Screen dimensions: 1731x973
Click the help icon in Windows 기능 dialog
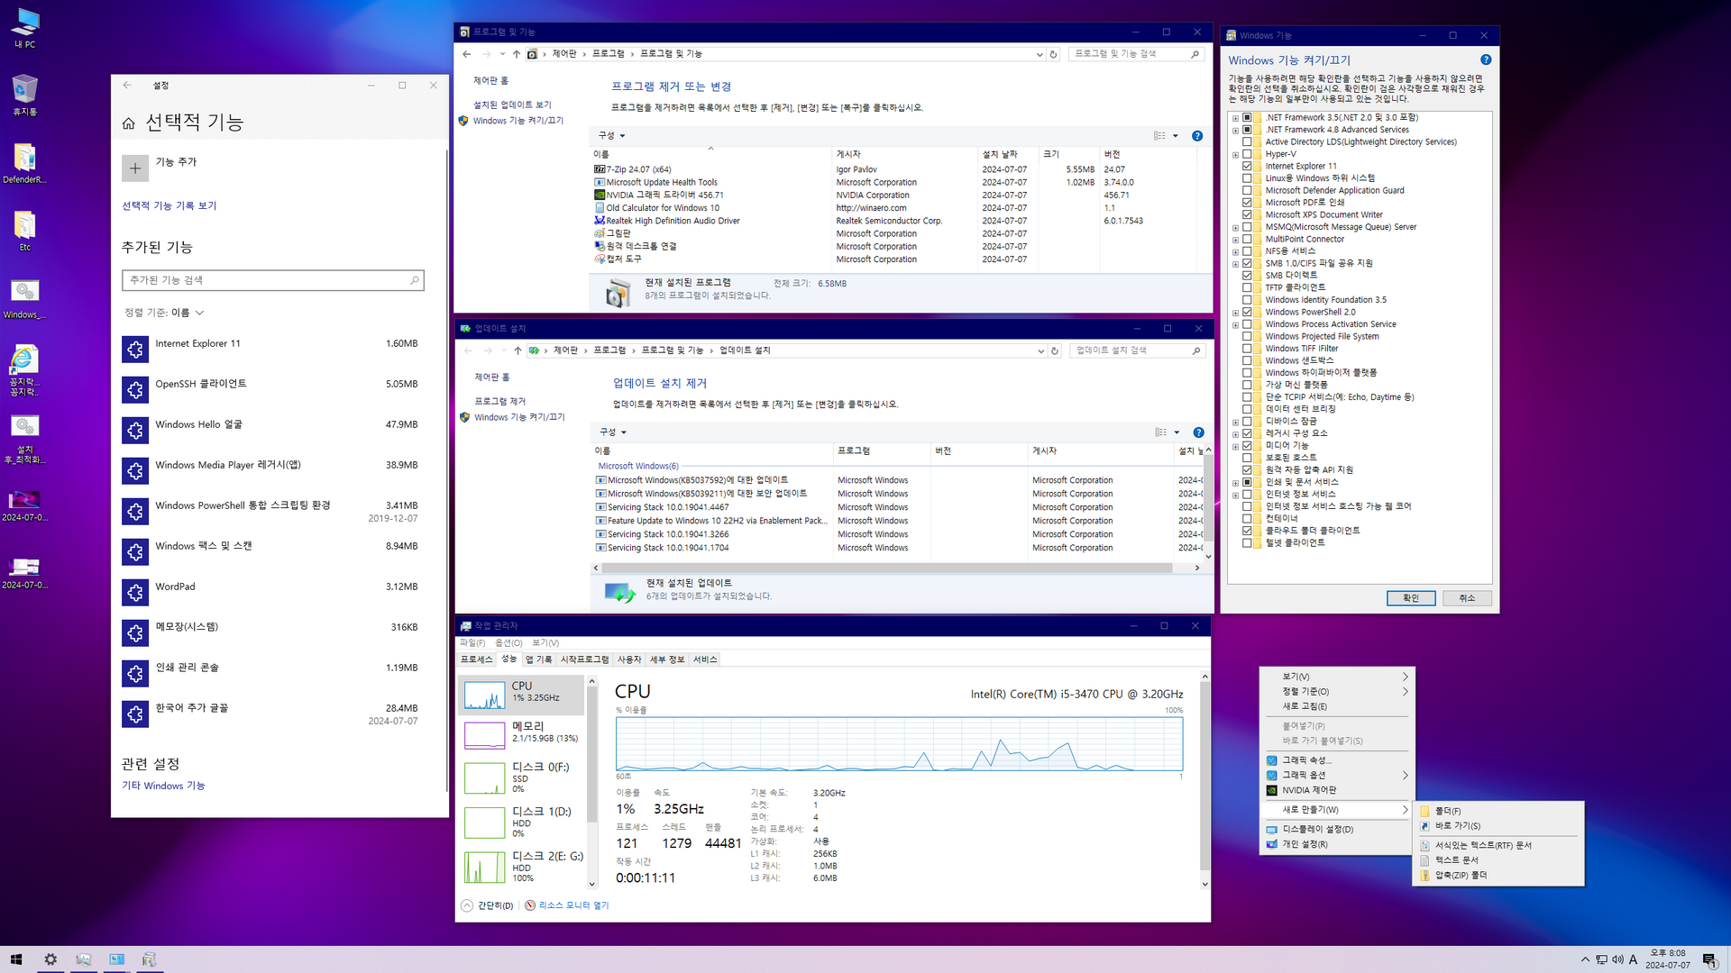click(1485, 59)
